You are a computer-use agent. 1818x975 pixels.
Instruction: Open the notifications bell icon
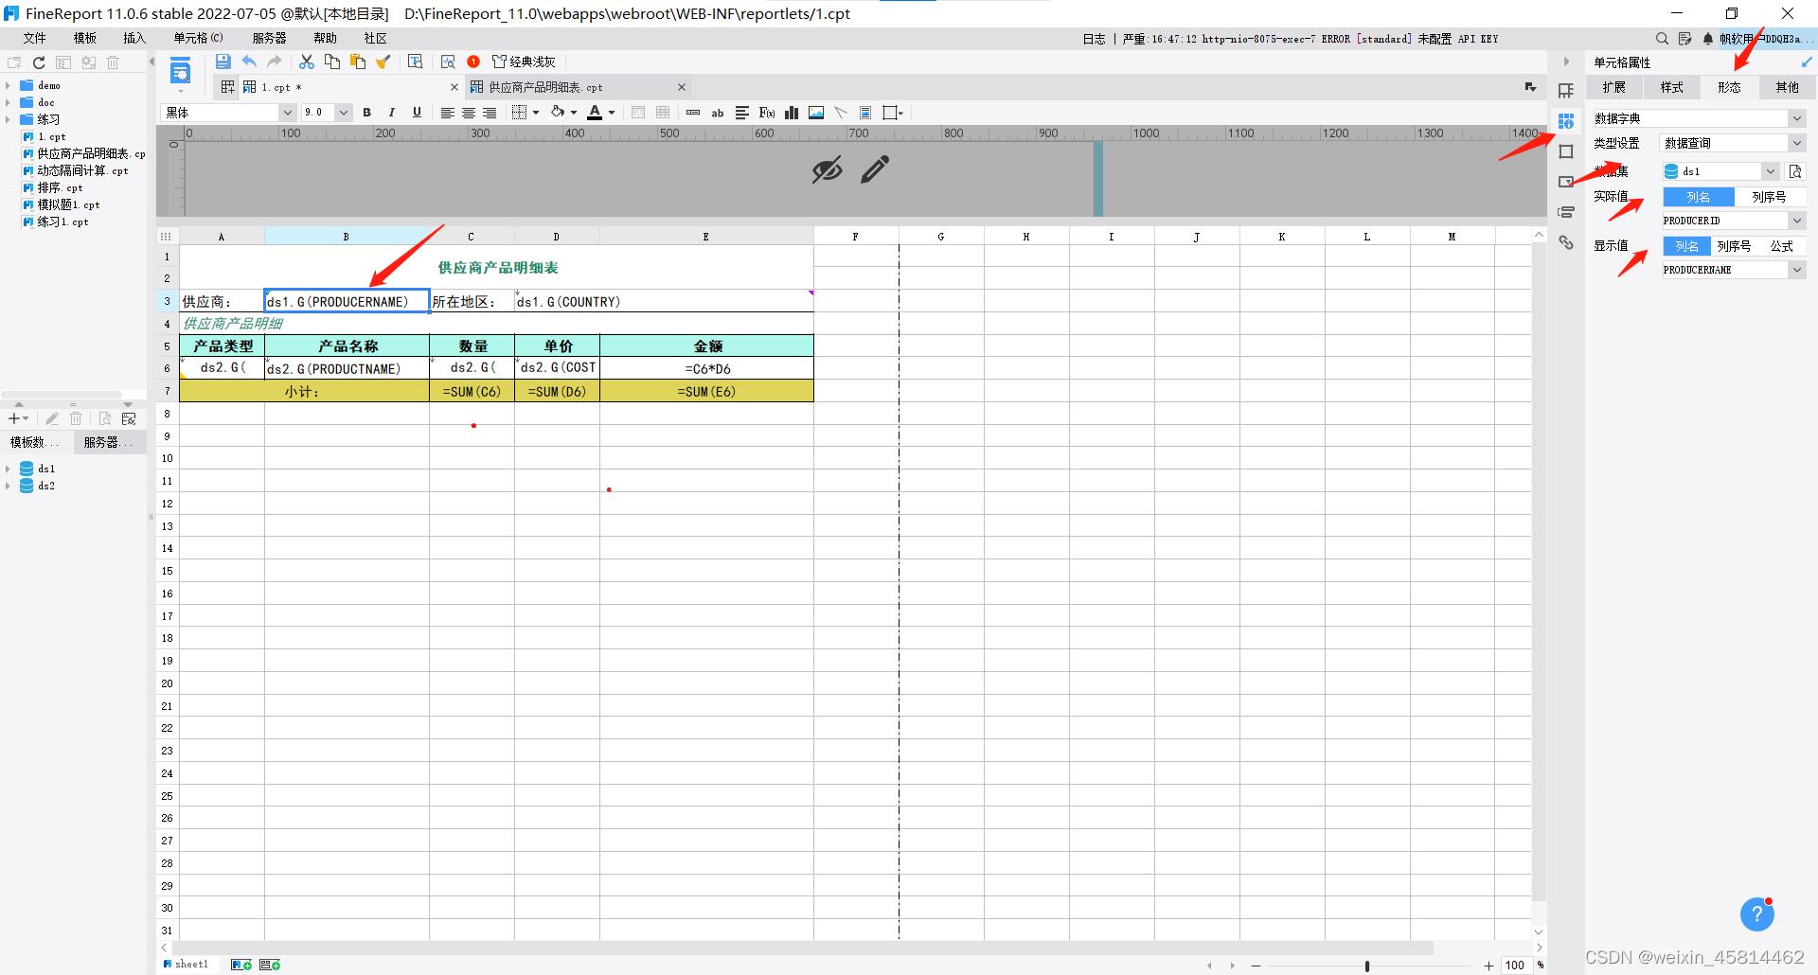(x=1708, y=39)
